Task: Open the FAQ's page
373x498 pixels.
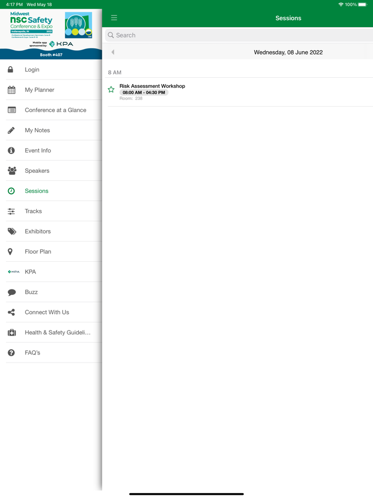Action: point(33,353)
